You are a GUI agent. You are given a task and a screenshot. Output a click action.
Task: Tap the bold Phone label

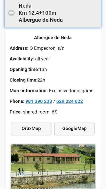pos(16,101)
